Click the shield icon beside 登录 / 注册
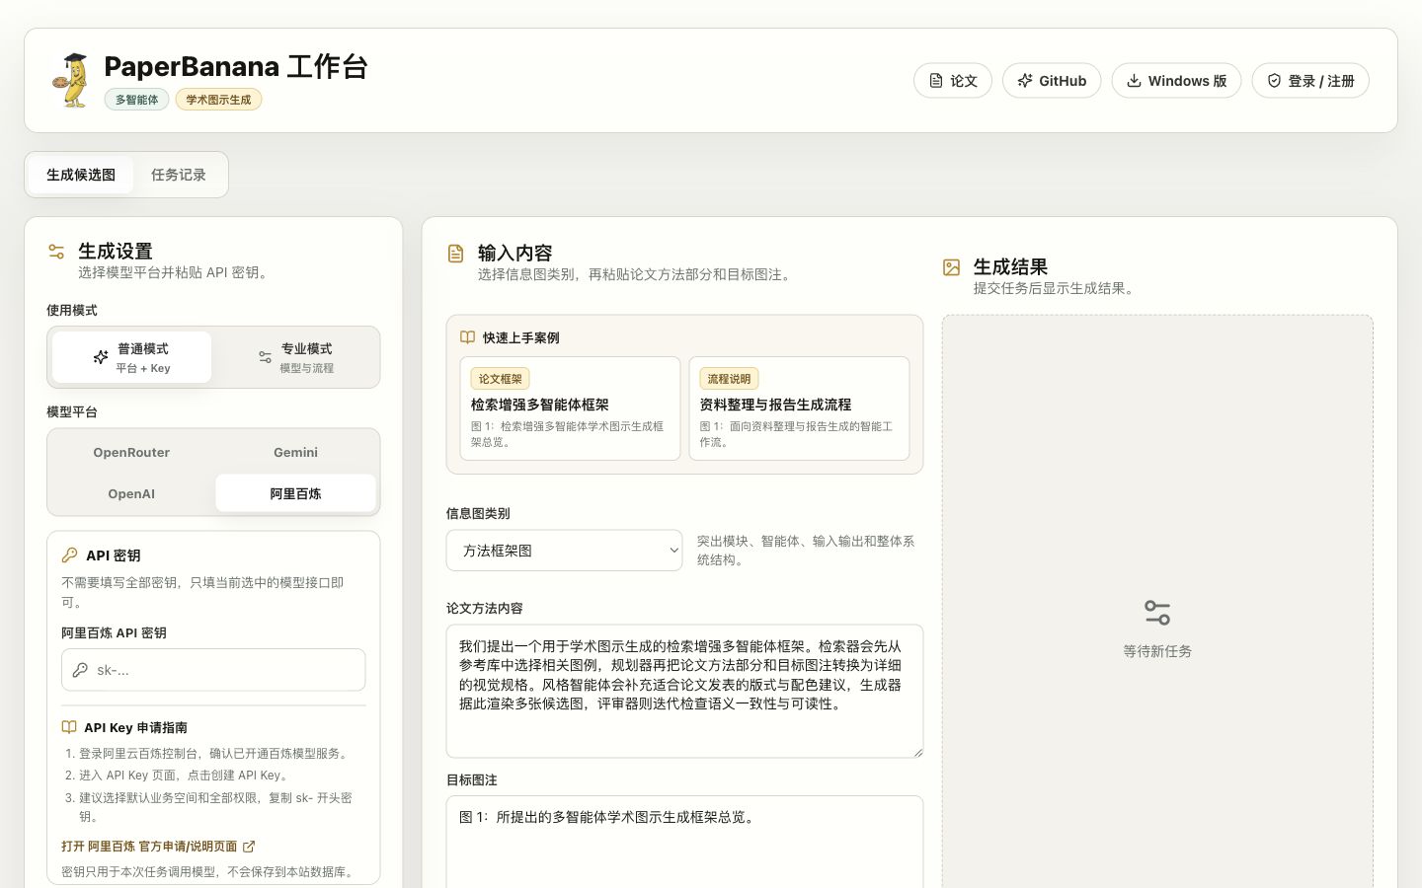 coord(1275,81)
